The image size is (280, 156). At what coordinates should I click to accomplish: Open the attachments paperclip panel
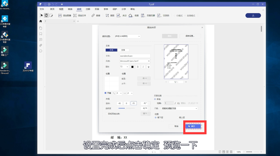[x=41, y=45]
